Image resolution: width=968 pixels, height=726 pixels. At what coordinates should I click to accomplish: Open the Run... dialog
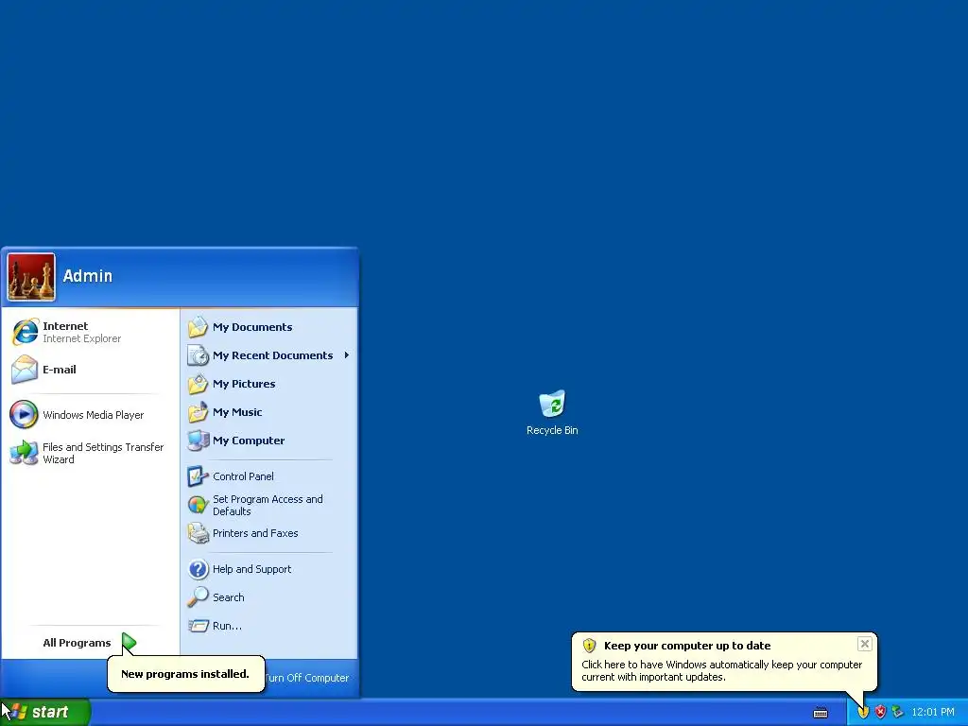[x=269, y=626]
